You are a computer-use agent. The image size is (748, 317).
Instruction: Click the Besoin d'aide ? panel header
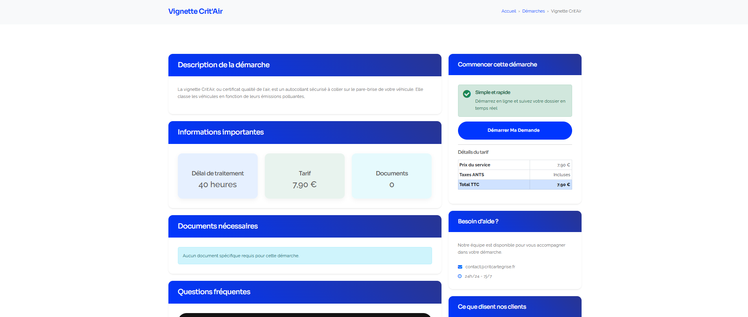coord(514,221)
